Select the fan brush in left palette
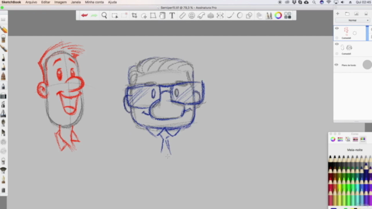The width and height of the screenshot is (372, 209). (3, 170)
